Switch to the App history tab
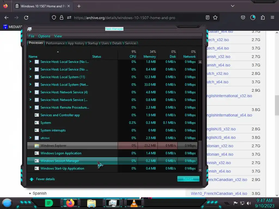Screen dimensions: 279x209 76,43
